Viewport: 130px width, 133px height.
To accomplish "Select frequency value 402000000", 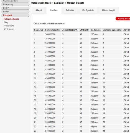I will [x=50, y=61].
